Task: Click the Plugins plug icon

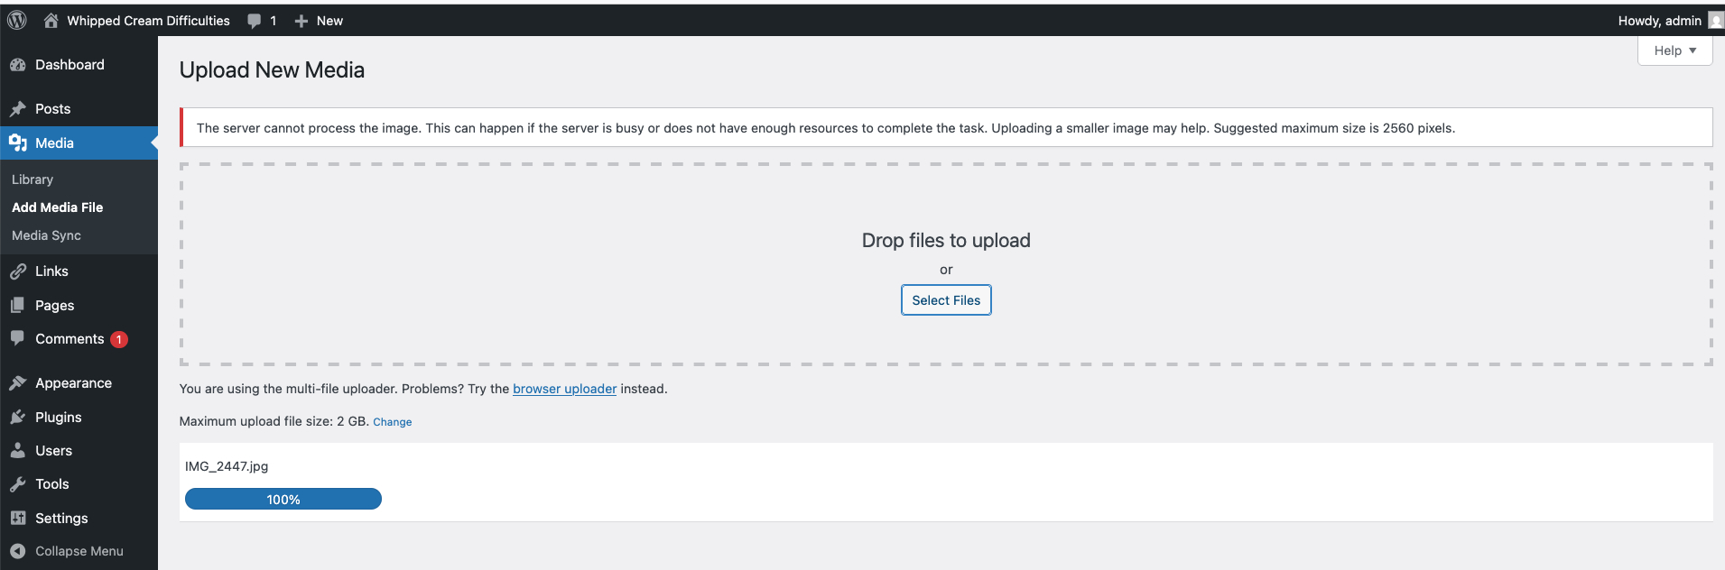Action: click(x=18, y=418)
